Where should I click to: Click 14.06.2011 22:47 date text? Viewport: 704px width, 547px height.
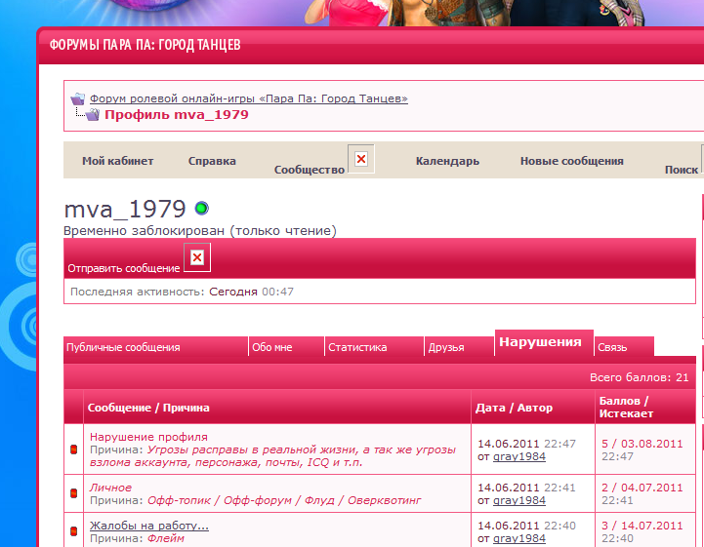click(526, 444)
